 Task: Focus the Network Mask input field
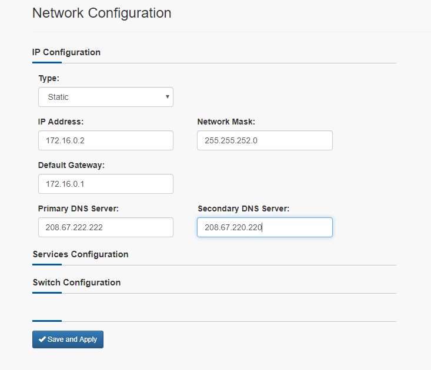click(x=265, y=140)
